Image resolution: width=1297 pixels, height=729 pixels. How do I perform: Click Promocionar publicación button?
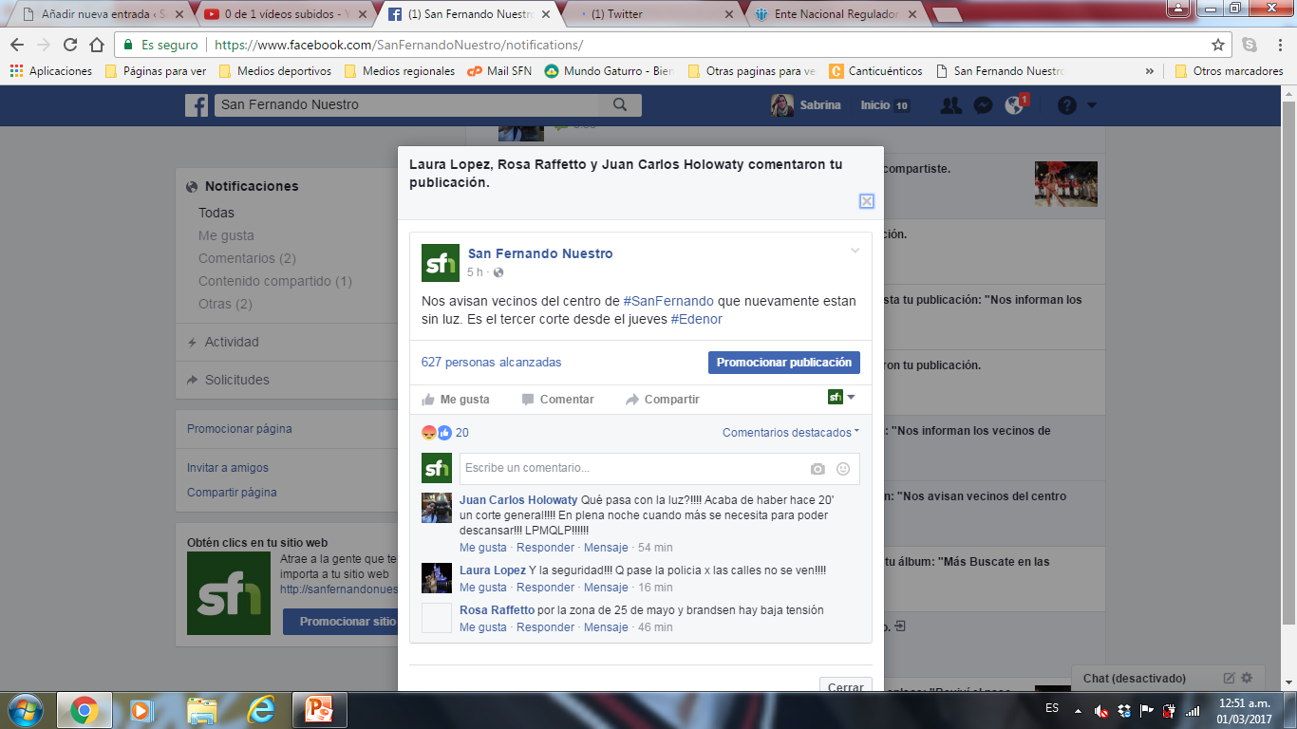pos(783,363)
